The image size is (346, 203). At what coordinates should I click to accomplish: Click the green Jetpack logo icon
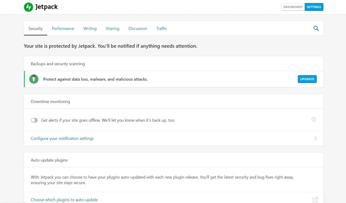click(x=28, y=7)
